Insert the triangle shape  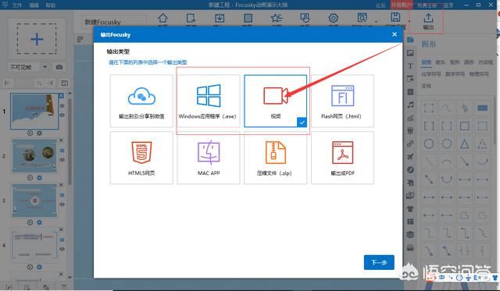click(x=465, y=144)
